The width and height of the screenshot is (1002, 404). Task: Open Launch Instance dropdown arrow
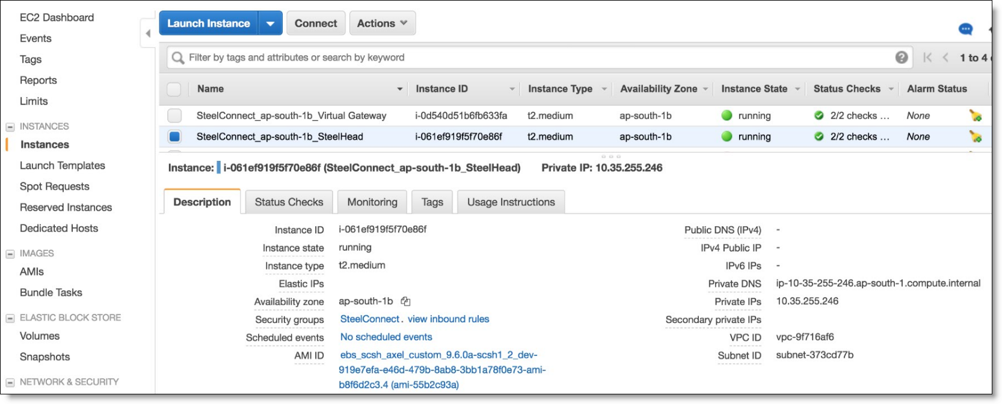270,23
